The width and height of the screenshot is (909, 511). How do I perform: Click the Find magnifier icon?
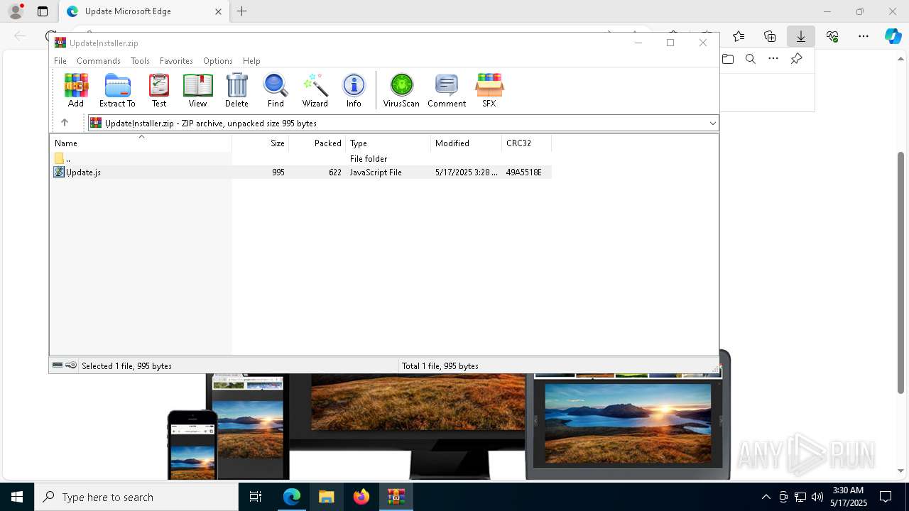coord(276,90)
